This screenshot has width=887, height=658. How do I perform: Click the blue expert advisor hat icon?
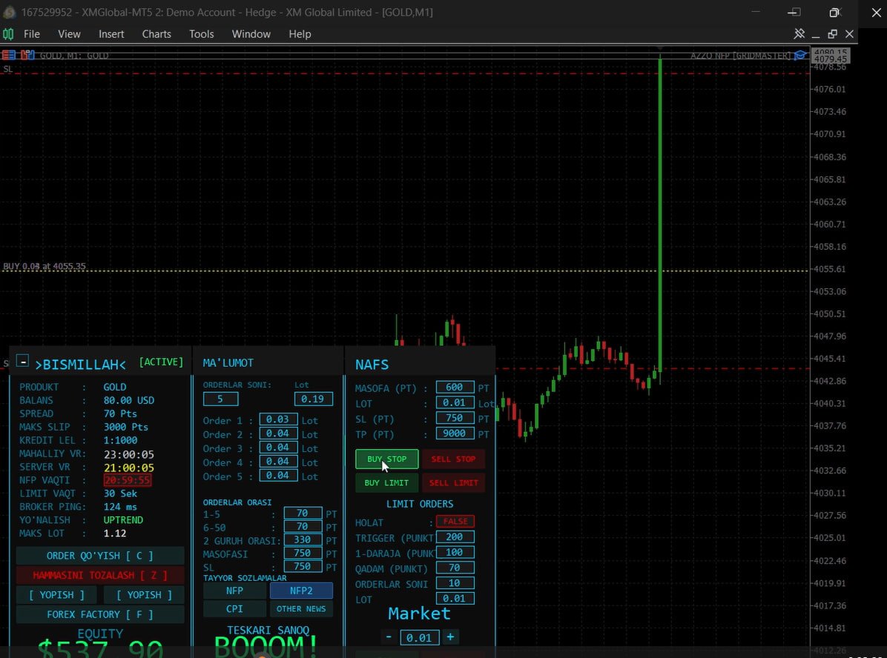(800, 56)
